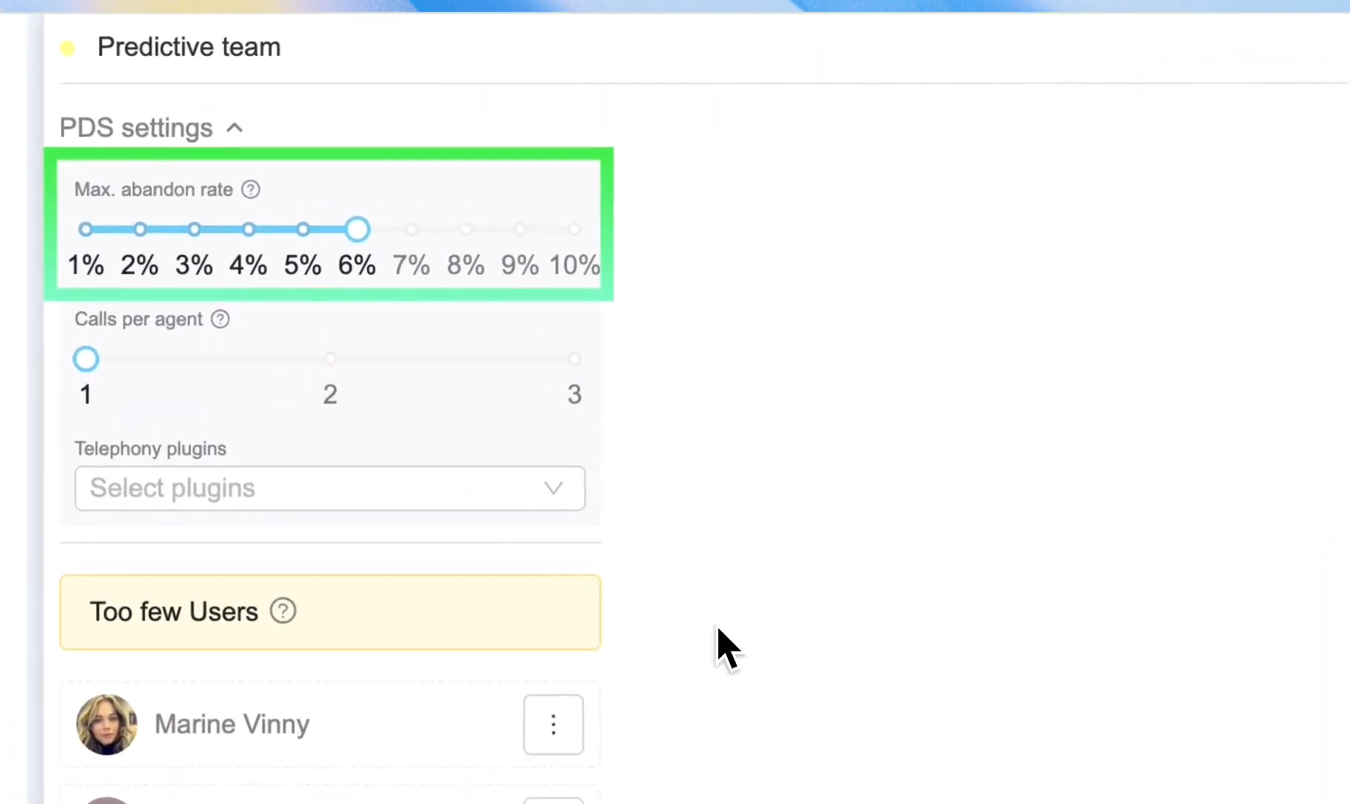Set max abandon rate to 10%
The height and width of the screenshot is (804, 1350).
click(x=575, y=229)
